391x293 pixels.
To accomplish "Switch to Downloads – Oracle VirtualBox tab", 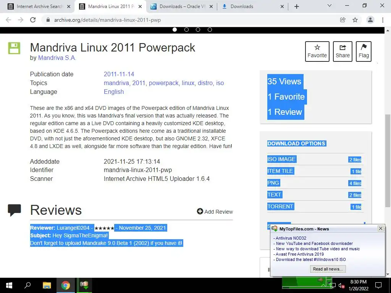I will [x=181, y=6].
